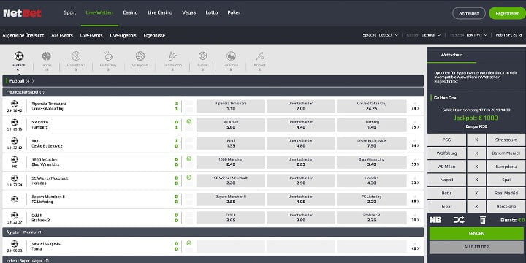Select the Tennis sport icon
This screenshot has height=263, width=526.
pos(47,56)
